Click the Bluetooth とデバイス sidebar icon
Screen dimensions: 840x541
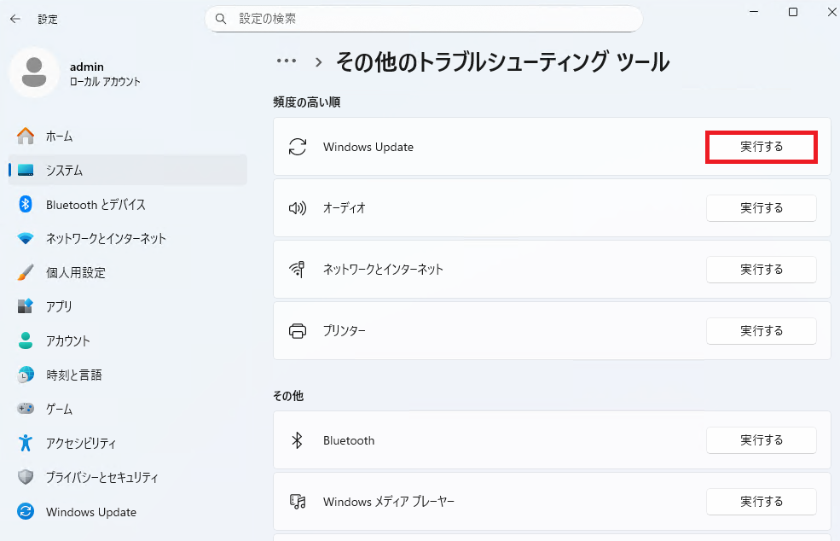26,204
